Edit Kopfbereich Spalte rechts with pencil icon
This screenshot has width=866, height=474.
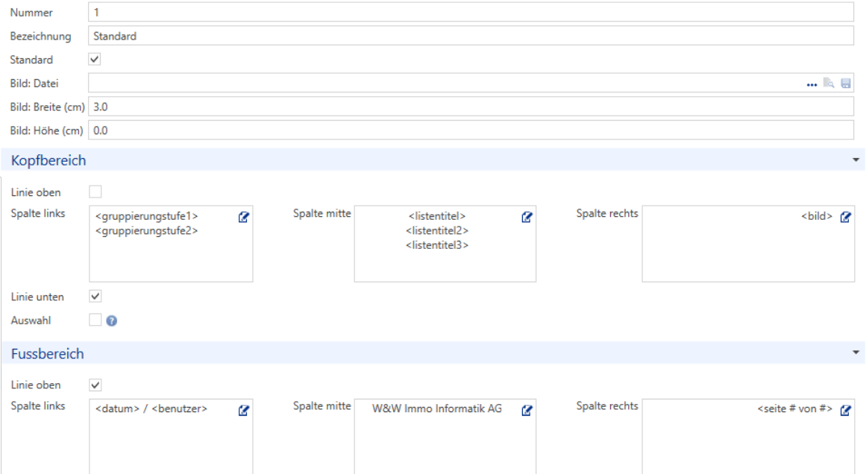coord(846,217)
